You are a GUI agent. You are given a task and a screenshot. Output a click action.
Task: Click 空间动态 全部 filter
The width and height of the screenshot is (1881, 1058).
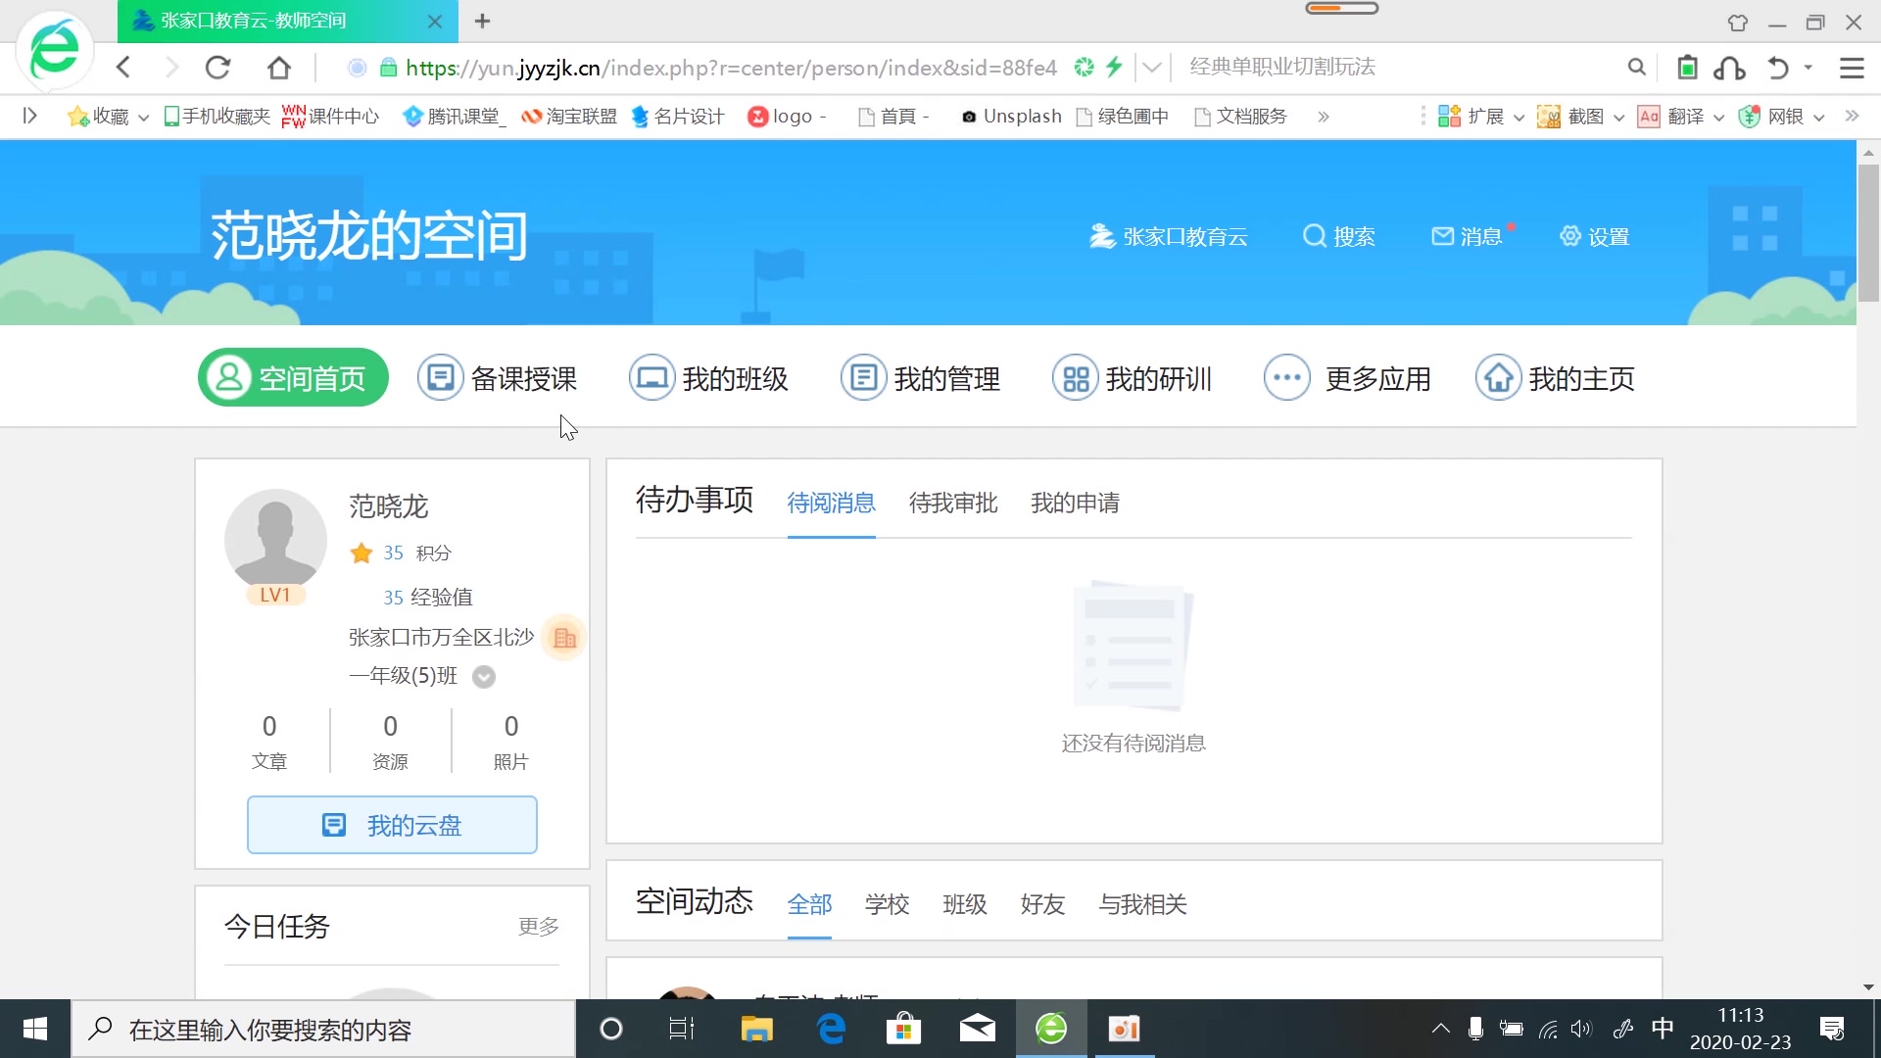coord(808,904)
